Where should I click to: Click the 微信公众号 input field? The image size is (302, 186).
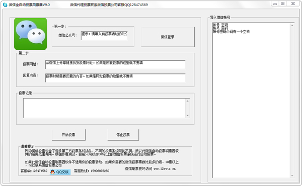coord(104,36)
